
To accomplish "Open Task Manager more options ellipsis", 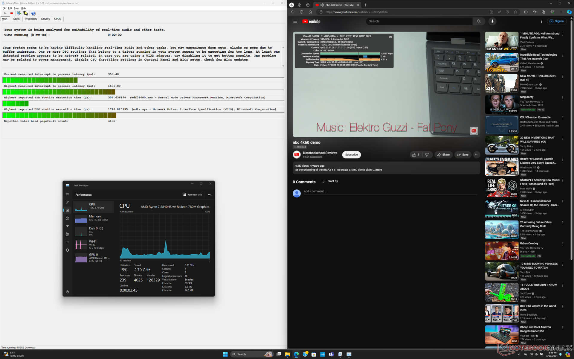I will 210,194.
